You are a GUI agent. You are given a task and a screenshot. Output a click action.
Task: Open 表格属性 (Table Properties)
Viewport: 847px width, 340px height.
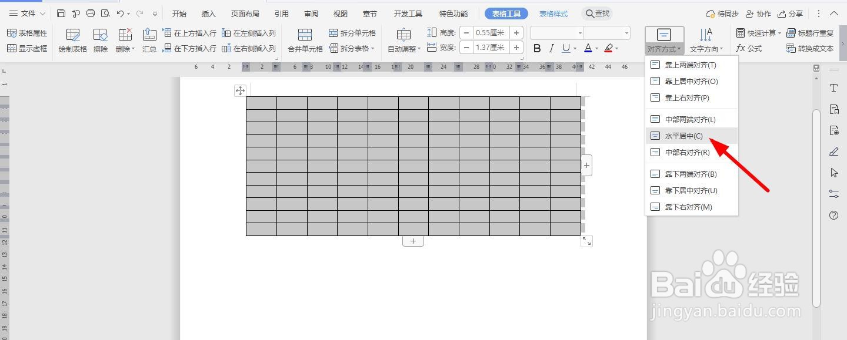pos(29,33)
